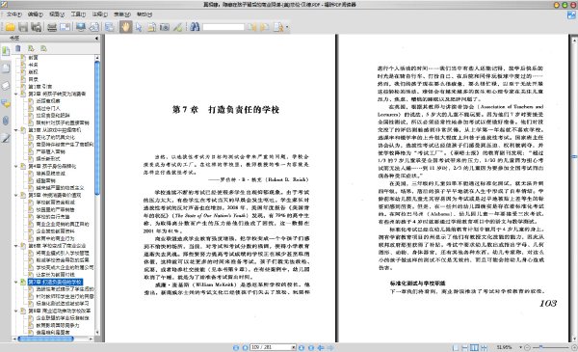
Task: Go to the next page button
Action: click(x=302, y=347)
